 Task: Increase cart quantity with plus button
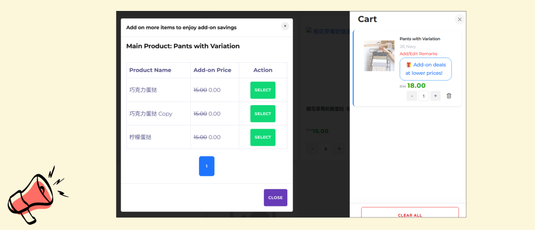pos(435,96)
